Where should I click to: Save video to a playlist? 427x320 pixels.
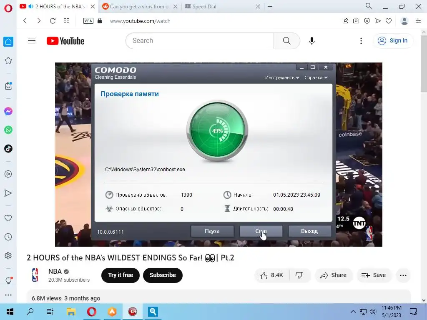pyautogui.click(x=374, y=275)
